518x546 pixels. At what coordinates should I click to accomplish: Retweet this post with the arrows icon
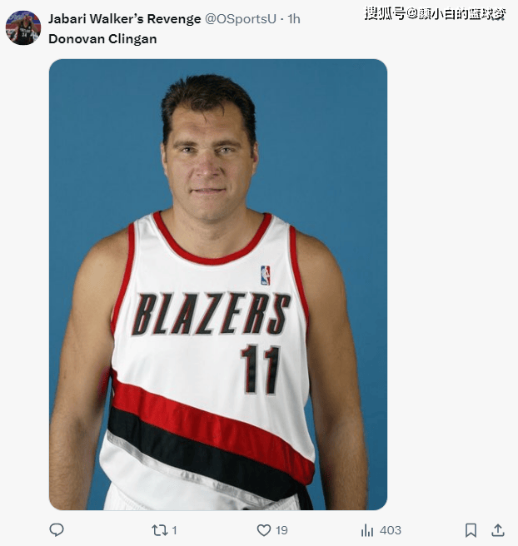click(x=159, y=530)
